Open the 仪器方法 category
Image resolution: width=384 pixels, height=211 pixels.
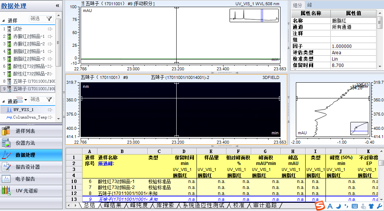pos(31,143)
